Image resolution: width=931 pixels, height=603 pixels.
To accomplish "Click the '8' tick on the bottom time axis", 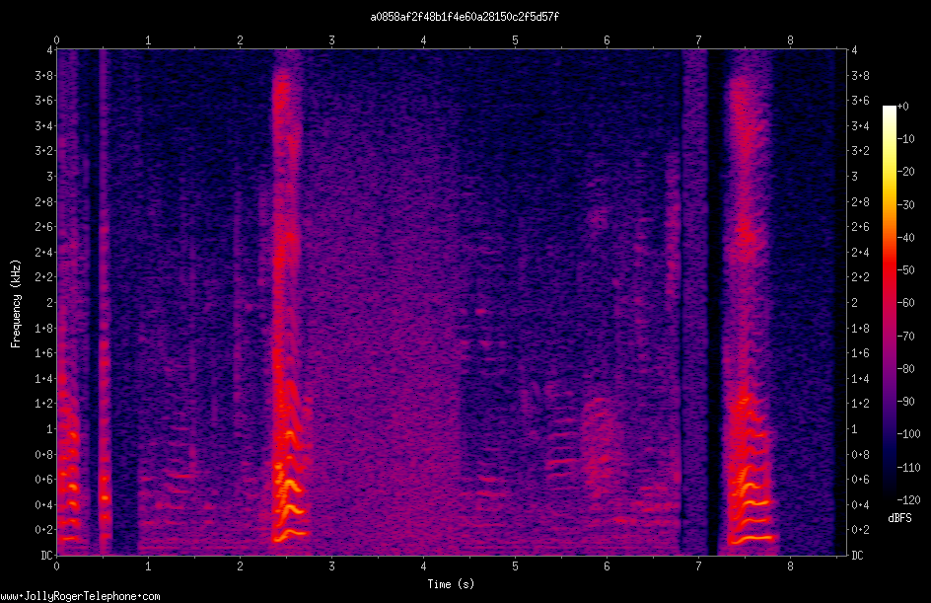I will pos(790,566).
